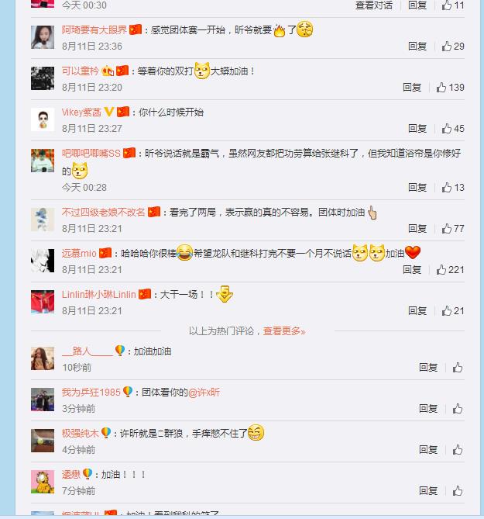Open 查看更多 to see more comments
The image size is (484, 519).
(x=284, y=330)
